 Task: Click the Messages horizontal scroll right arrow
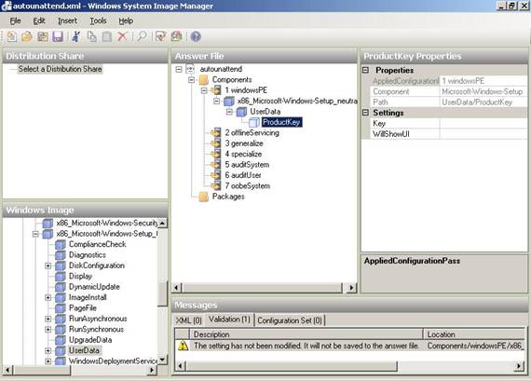click(x=519, y=366)
